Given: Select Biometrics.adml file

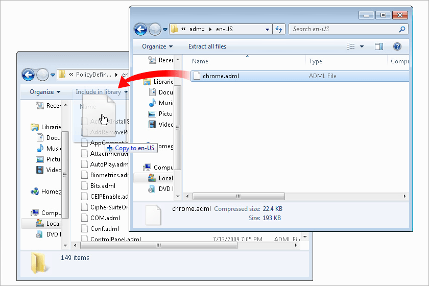Looking at the screenshot, I should click(x=105, y=175).
